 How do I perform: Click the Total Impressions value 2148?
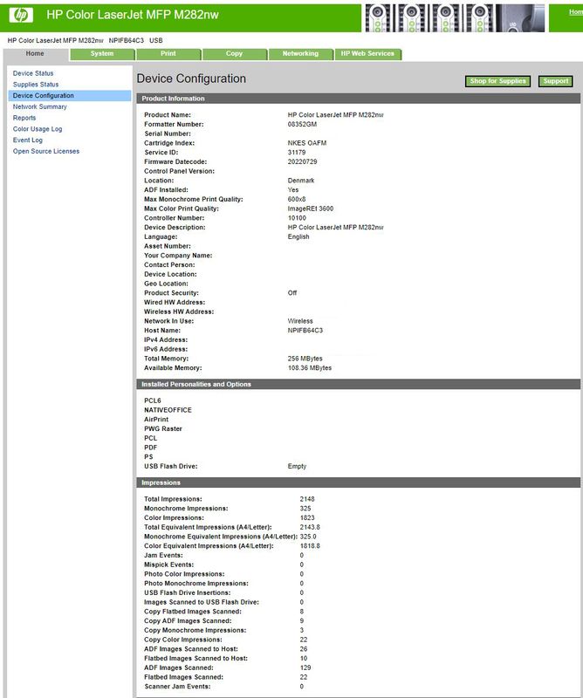[x=307, y=499]
